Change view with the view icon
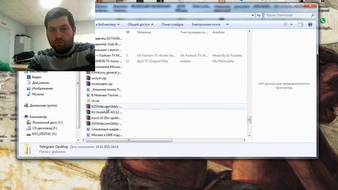This screenshot has height=190, width=338. click(285, 24)
